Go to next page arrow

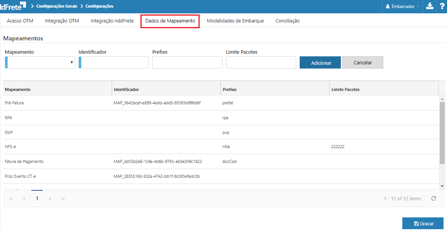pos(50,199)
